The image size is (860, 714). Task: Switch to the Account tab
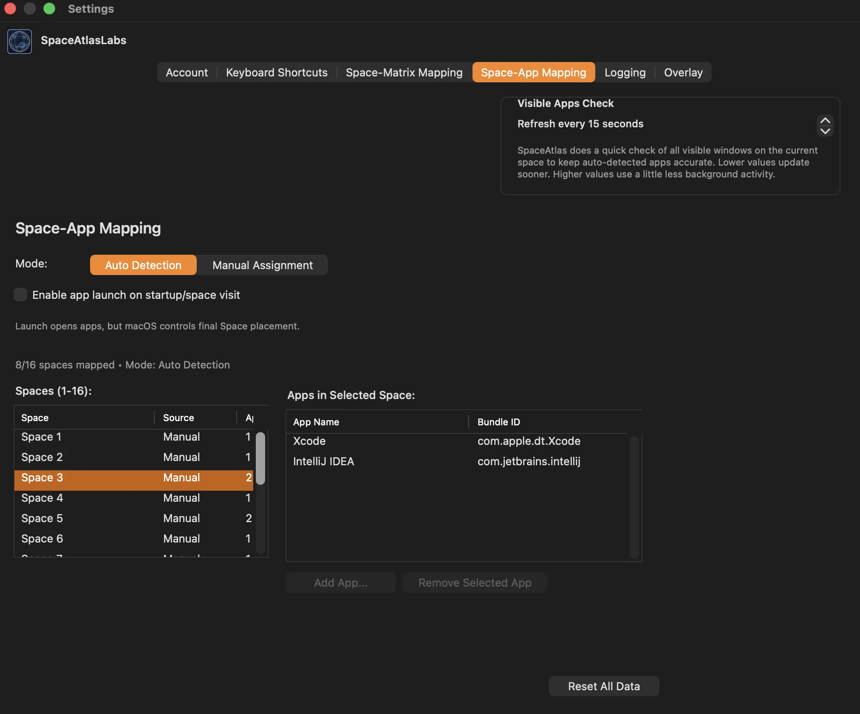tap(187, 72)
